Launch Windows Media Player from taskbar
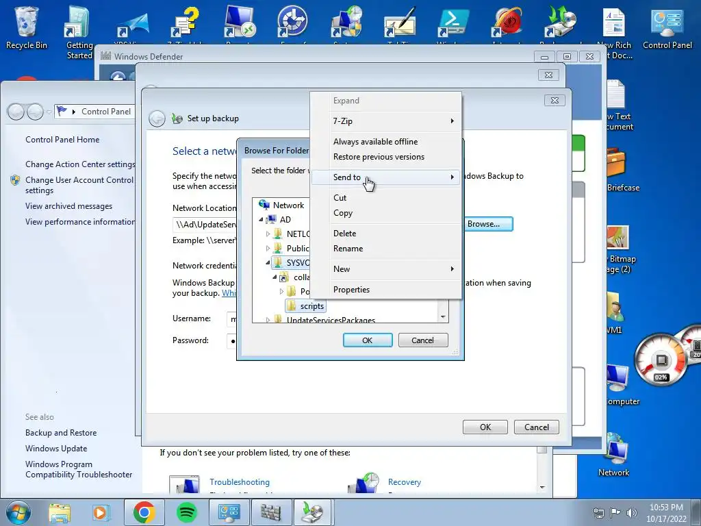The image size is (701, 526). 101,512
